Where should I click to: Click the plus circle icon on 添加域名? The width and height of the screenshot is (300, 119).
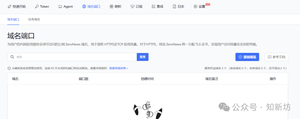pos(240,57)
